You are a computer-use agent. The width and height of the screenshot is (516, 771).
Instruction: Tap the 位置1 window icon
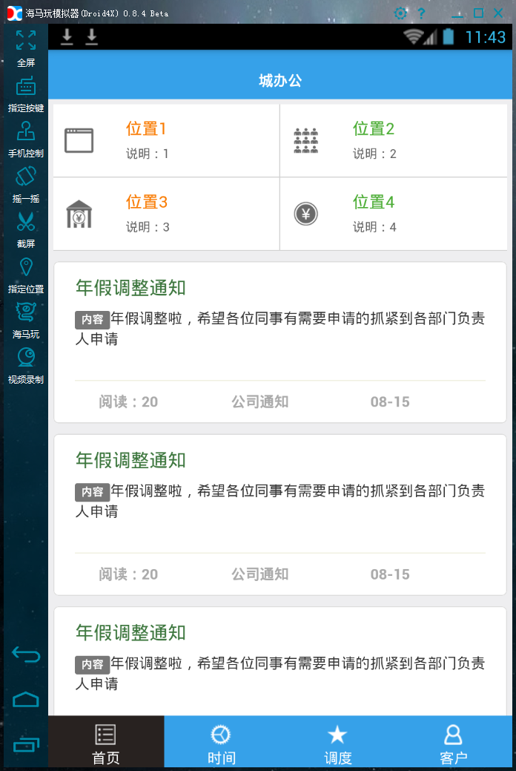pos(79,141)
